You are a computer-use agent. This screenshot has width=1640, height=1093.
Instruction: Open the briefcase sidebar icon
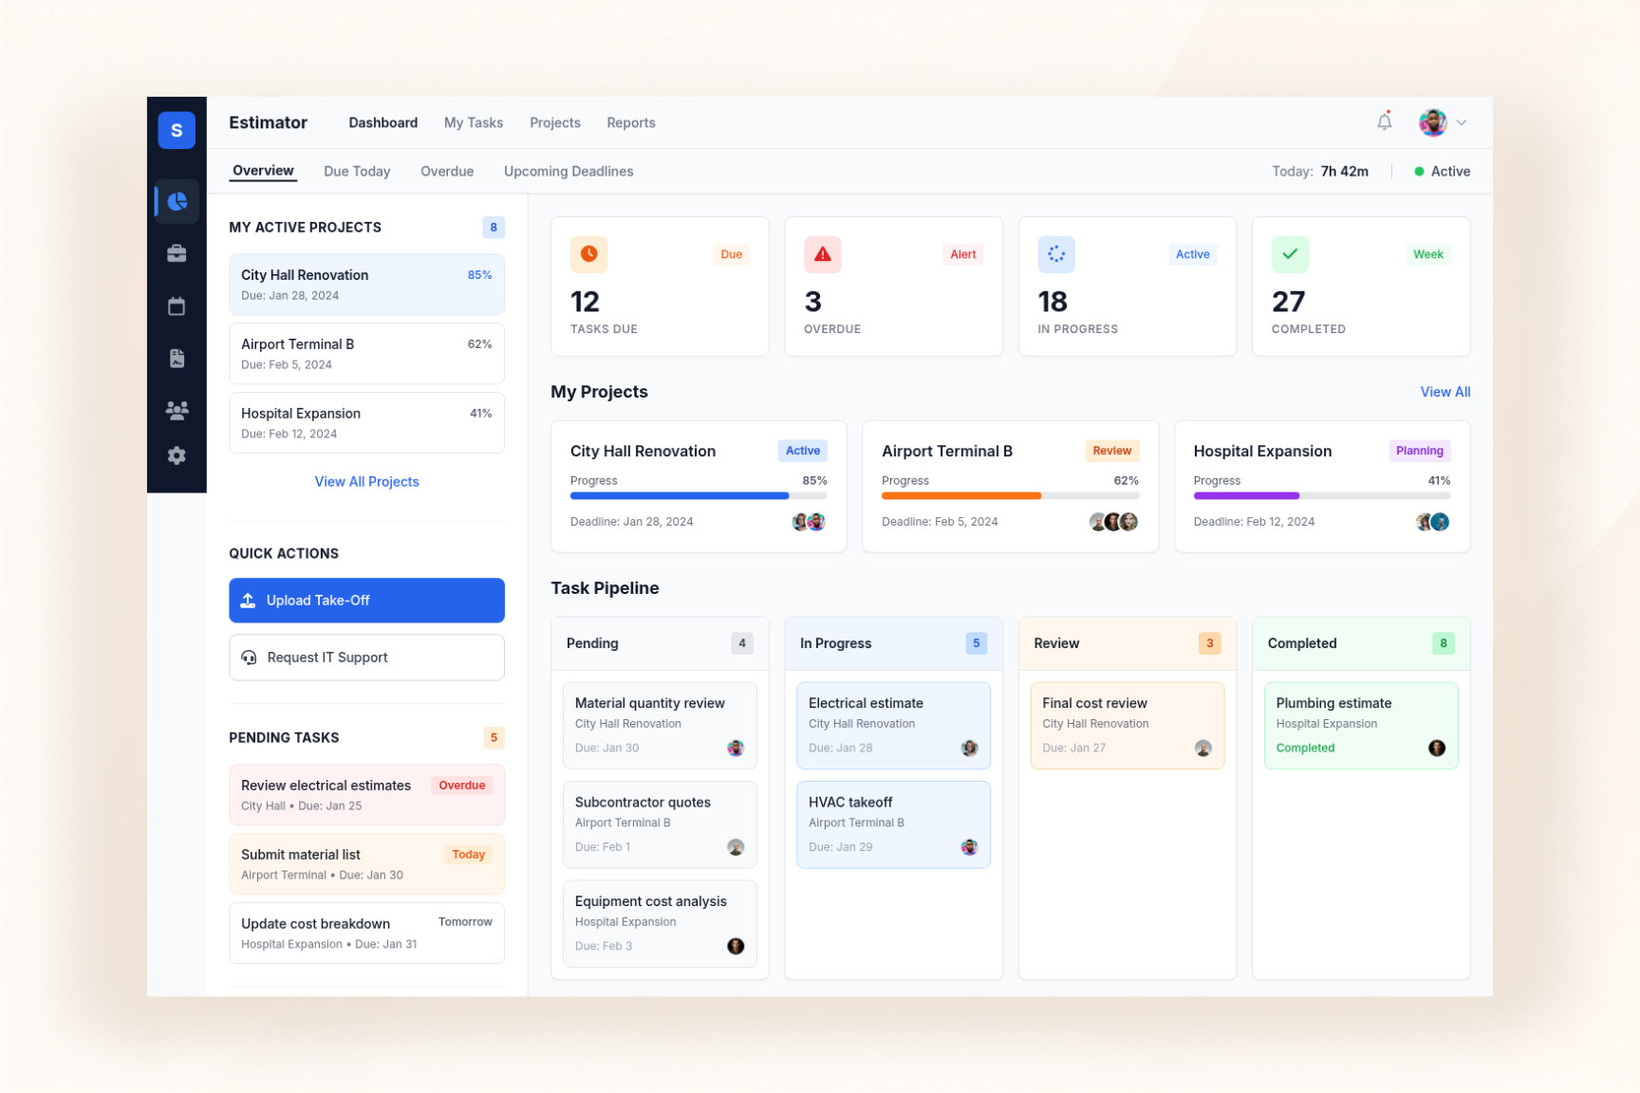coord(177,253)
